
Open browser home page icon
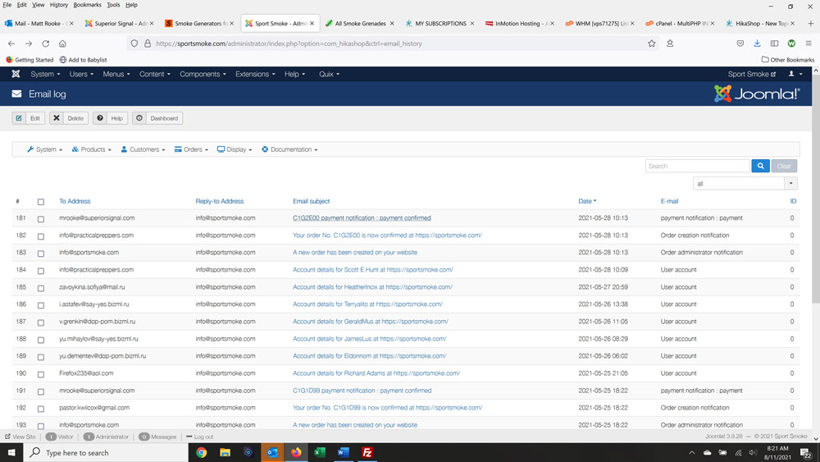coord(62,43)
